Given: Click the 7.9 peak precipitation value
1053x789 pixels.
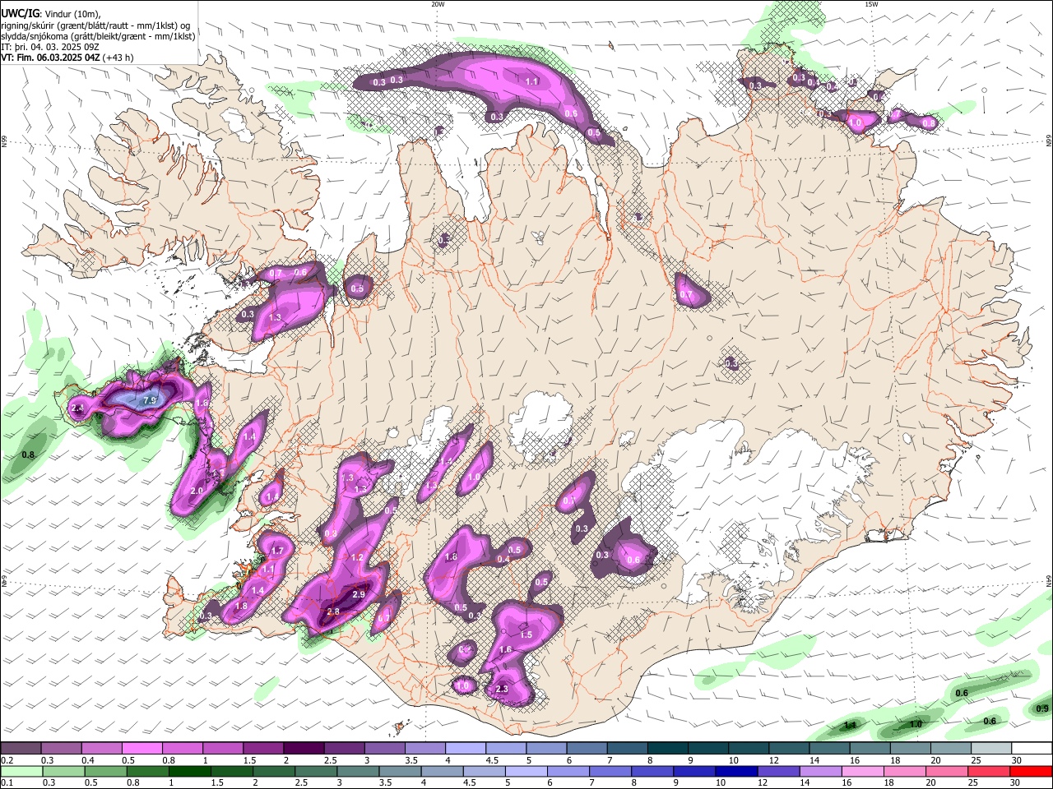Looking at the screenshot, I should [x=150, y=400].
